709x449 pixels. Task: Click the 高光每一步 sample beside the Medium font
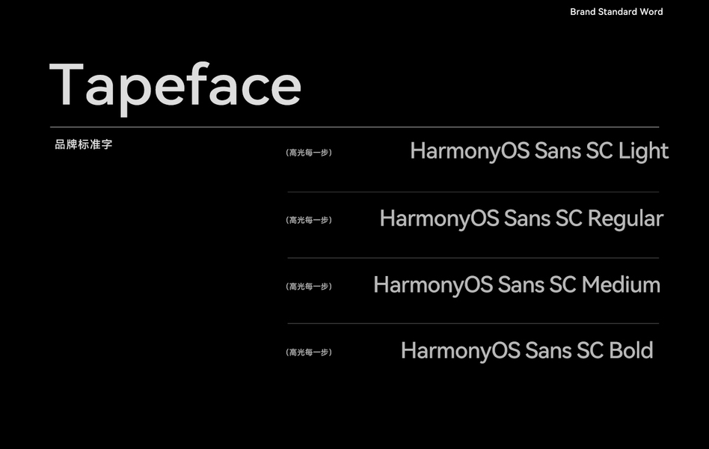click(x=309, y=287)
